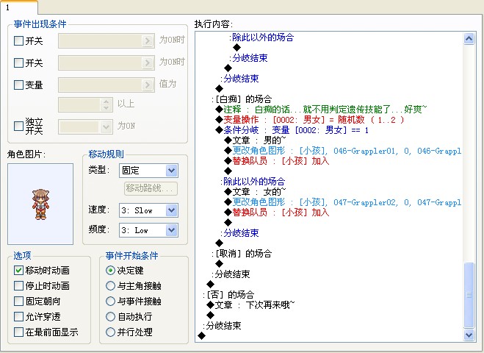The width and height of the screenshot is (484, 353).
Task: Click the 以上 value spinner arrows
Action: click(106, 105)
